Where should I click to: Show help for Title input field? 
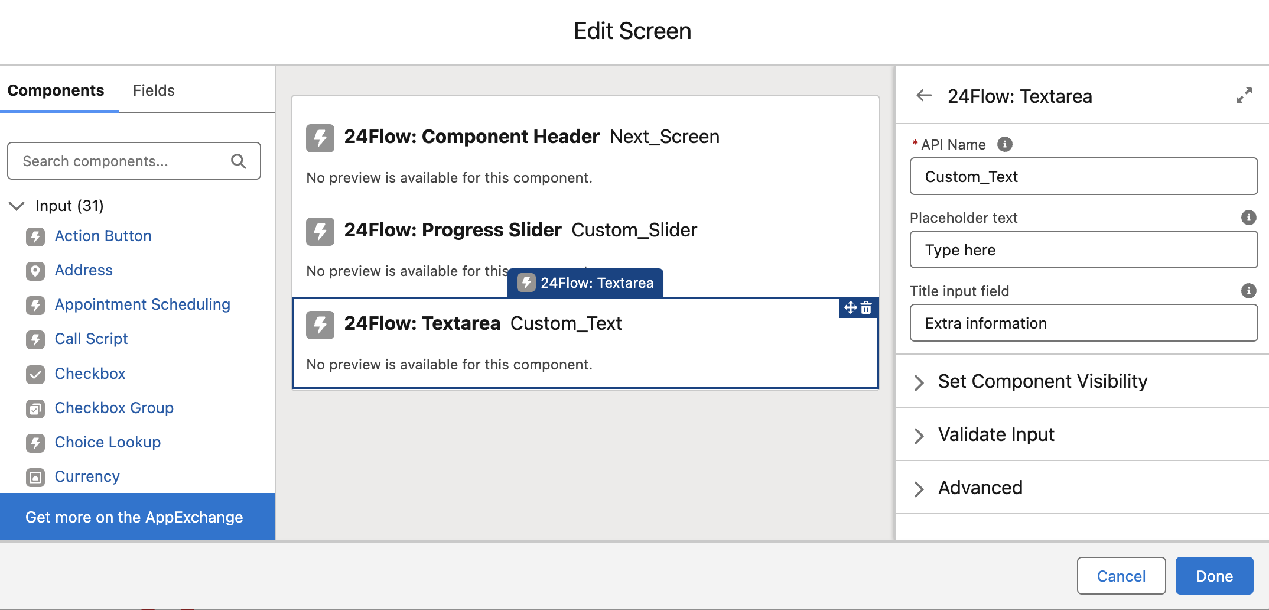tap(1248, 291)
